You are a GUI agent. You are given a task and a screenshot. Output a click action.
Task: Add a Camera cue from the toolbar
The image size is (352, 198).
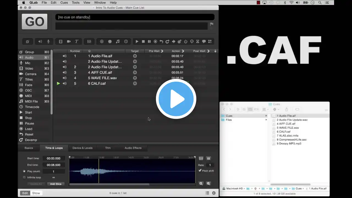(x=69, y=42)
